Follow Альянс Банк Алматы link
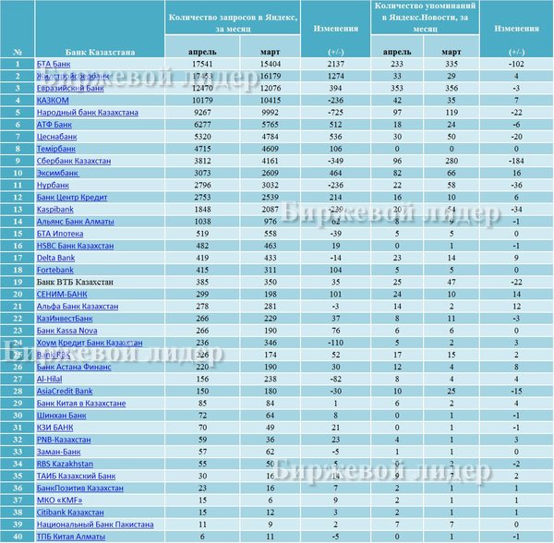 (76, 222)
